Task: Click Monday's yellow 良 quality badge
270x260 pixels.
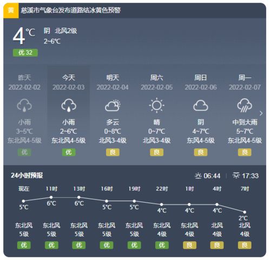Action: click(x=245, y=152)
